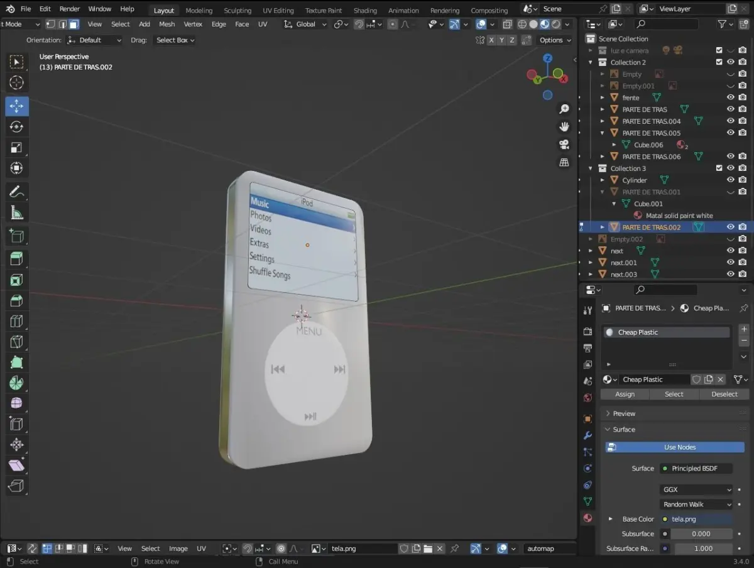Viewport: 754px width, 568px height.
Task: Select the Annotate pencil tool
Action: pyautogui.click(x=17, y=192)
